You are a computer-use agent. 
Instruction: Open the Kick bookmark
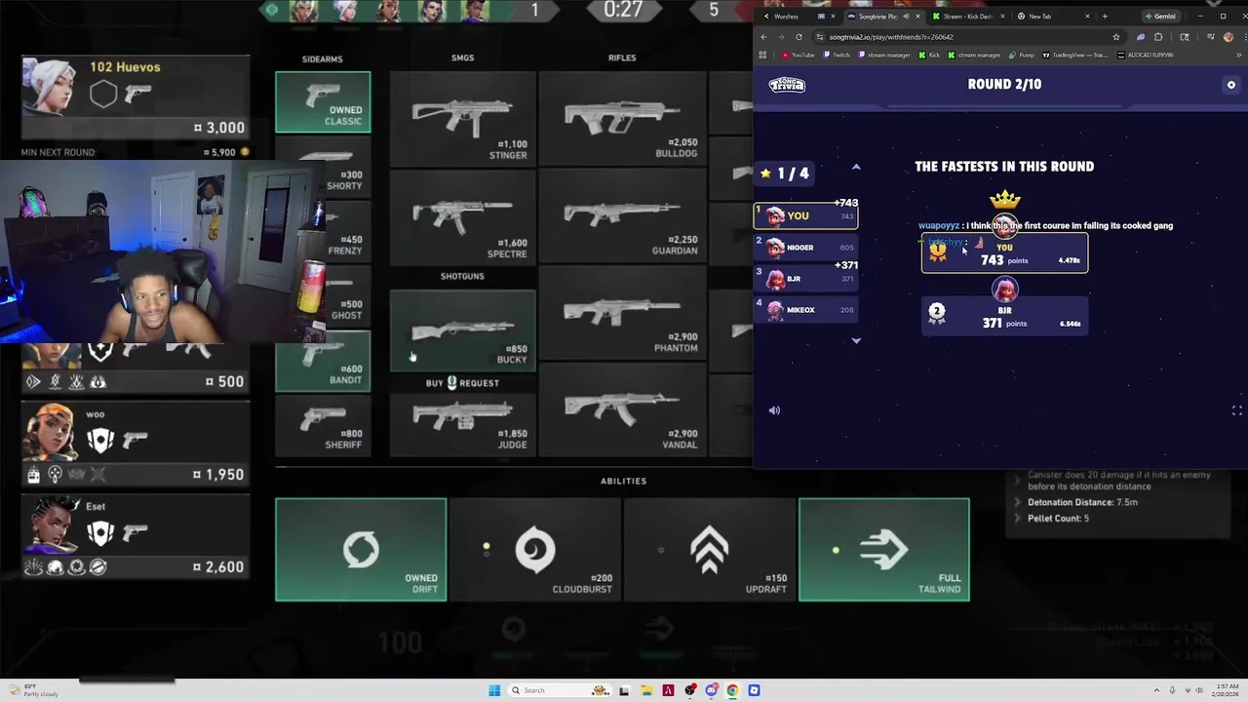point(929,55)
